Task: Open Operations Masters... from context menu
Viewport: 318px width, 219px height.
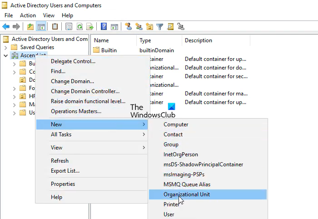Action: point(92,111)
